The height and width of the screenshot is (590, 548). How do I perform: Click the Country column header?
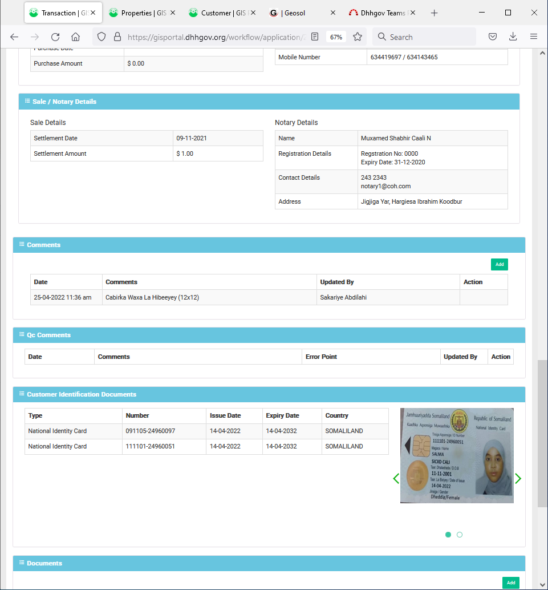(x=336, y=415)
